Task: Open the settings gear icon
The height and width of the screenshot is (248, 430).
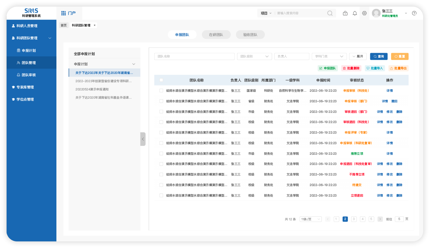Action: click(x=364, y=13)
